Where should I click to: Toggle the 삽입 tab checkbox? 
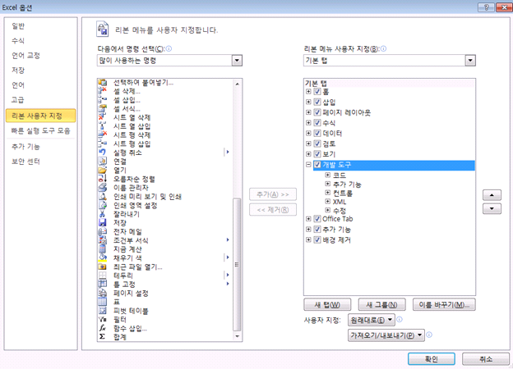(x=317, y=102)
